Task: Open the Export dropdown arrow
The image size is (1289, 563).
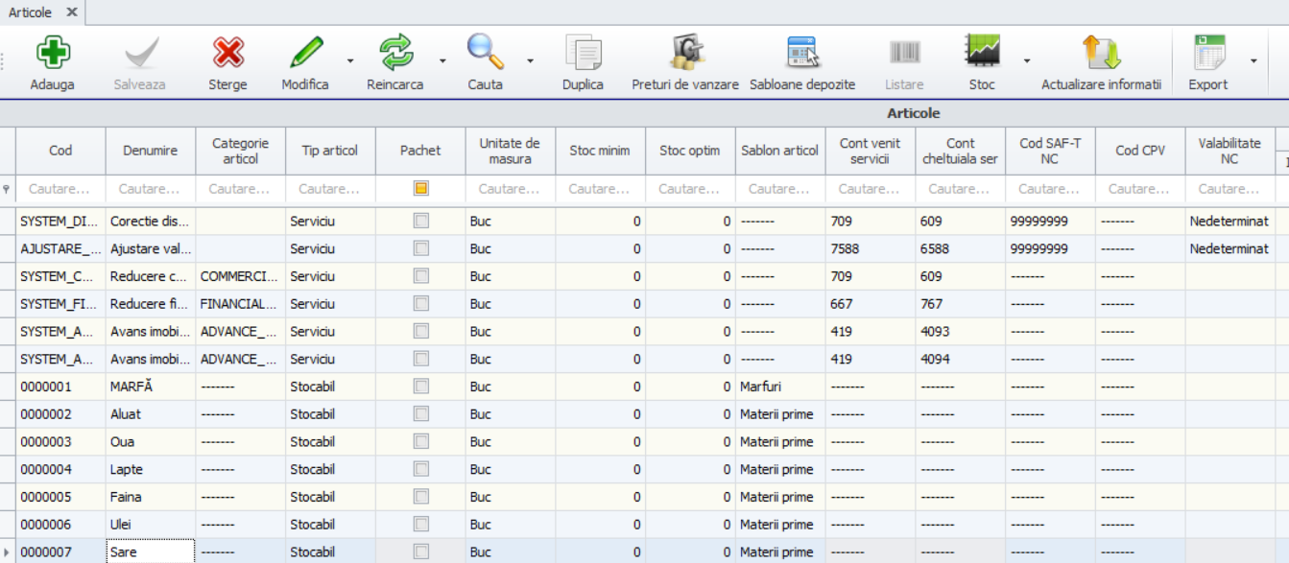Action: [1253, 61]
